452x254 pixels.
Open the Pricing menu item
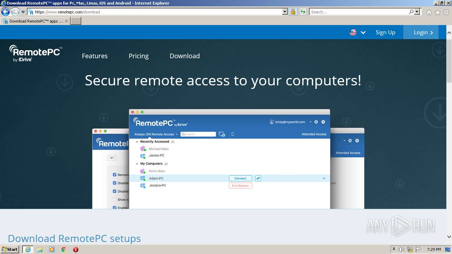click(x=138, y=56)
